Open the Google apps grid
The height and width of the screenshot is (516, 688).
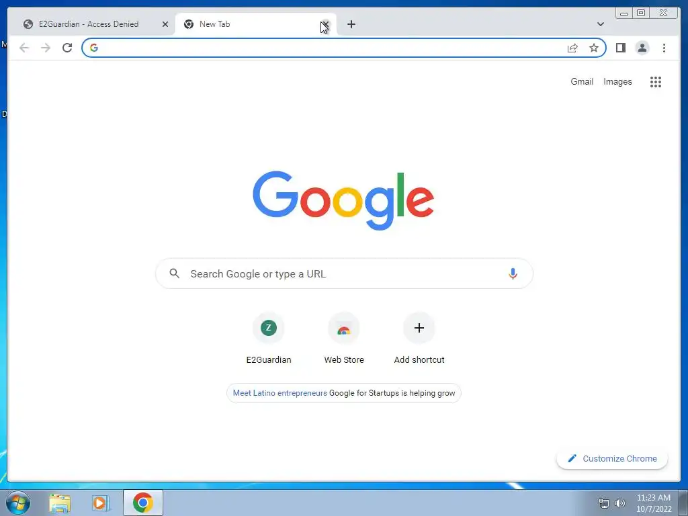click(656, 81)
